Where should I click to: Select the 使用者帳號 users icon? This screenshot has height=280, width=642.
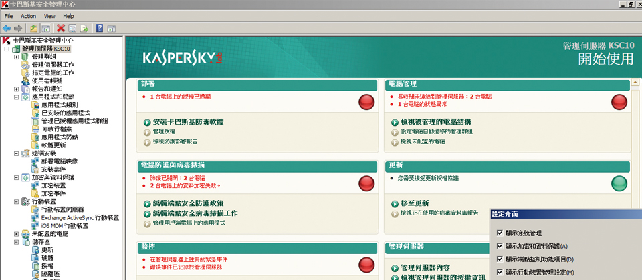25,81
